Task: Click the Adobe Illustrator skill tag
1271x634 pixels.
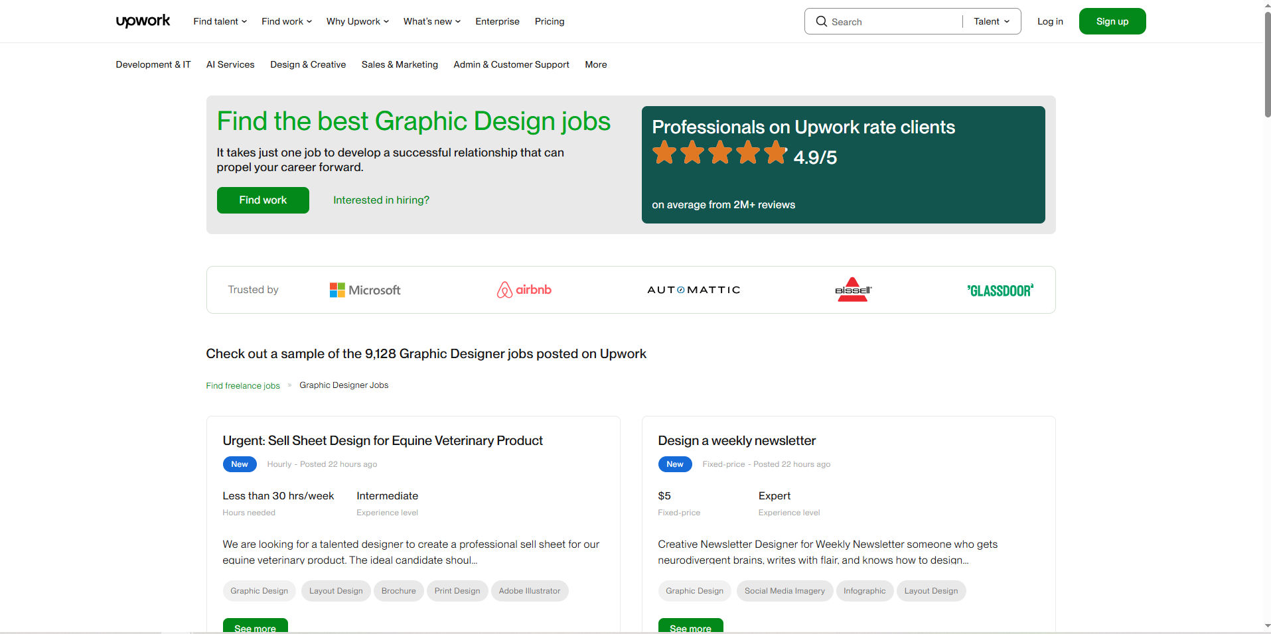Action: coord(530,590)
